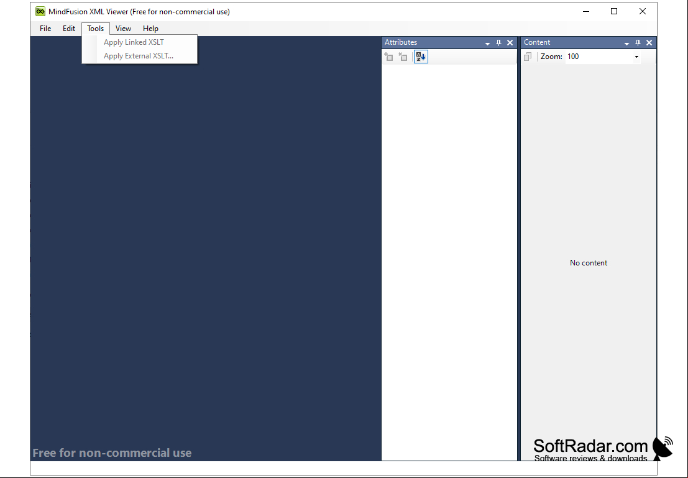Open the View menu
This screenshot has width=688, height=478.
[x=123, y=29]
